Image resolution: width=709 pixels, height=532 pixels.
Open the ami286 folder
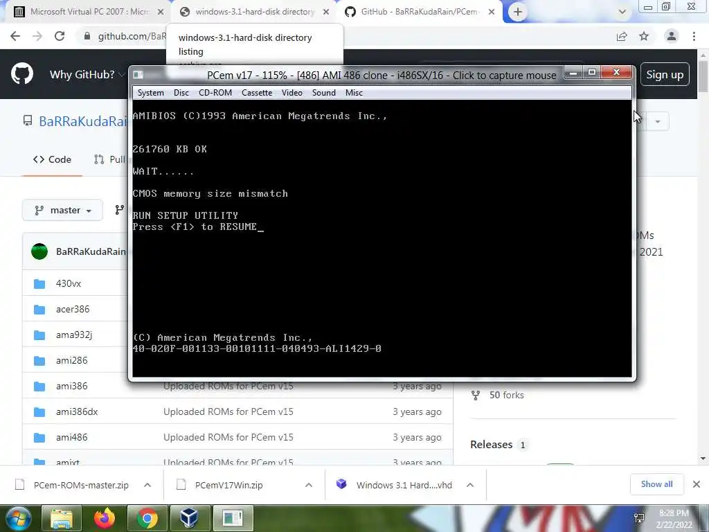[x=71, y=360]
